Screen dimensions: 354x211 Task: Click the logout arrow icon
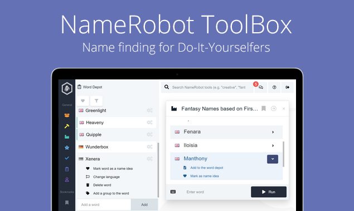click(x=288, y=87)
